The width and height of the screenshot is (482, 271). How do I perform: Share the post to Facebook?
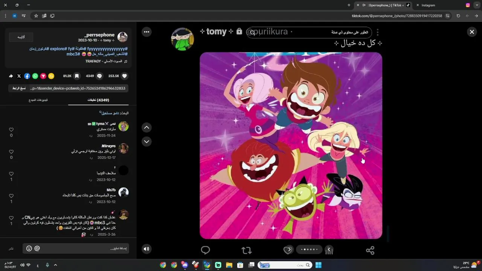pyautogui.click(x=27, y=76)
